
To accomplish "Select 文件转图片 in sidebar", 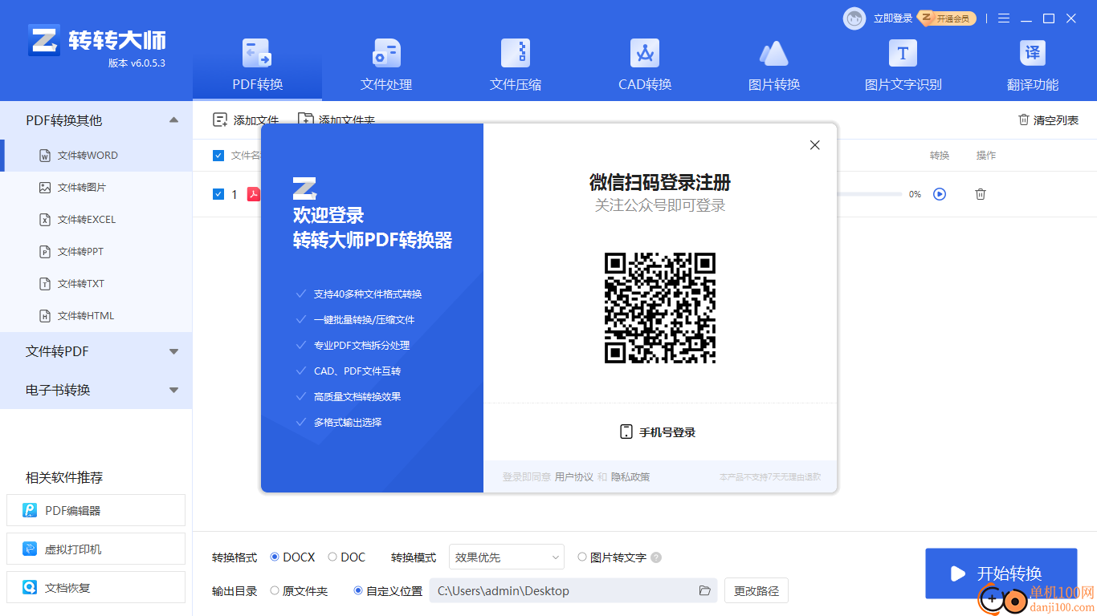I will pyautogui.click(x=96, y=188).
